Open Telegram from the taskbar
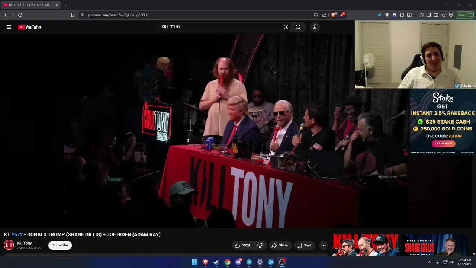 point(249,262)
